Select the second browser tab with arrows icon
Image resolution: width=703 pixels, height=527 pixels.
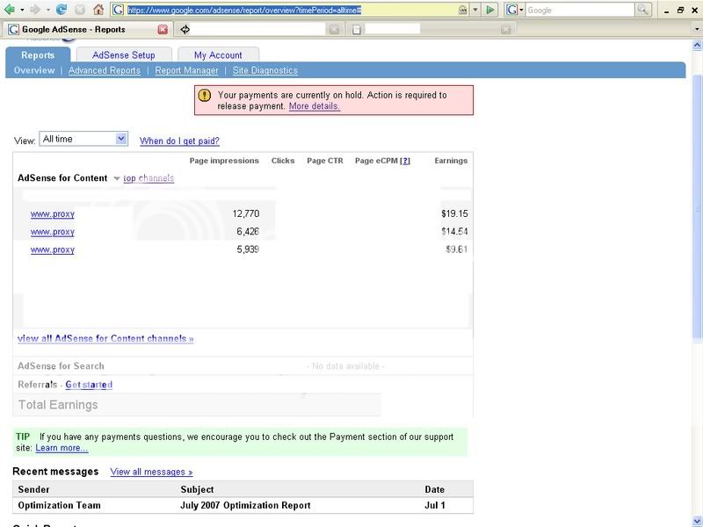[260, 30]
